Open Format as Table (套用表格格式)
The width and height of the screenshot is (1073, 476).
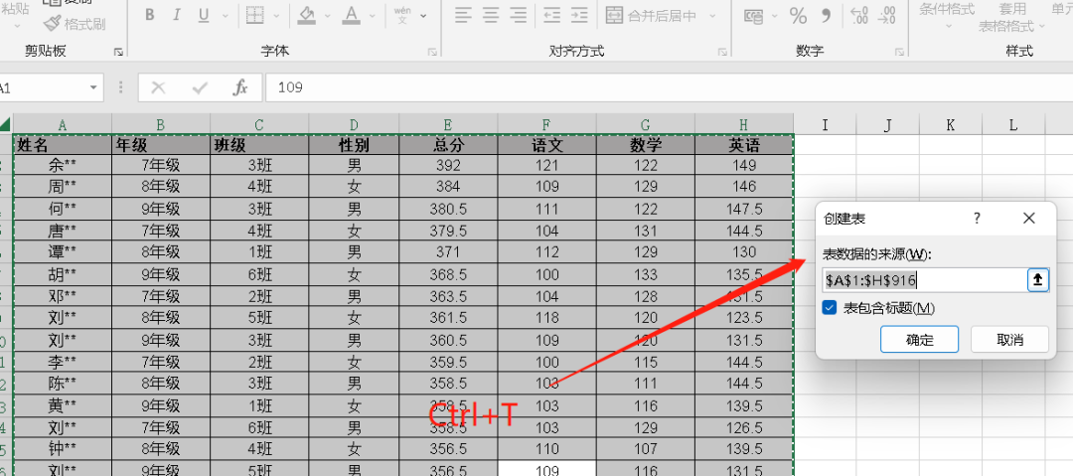pos(1012,17)
